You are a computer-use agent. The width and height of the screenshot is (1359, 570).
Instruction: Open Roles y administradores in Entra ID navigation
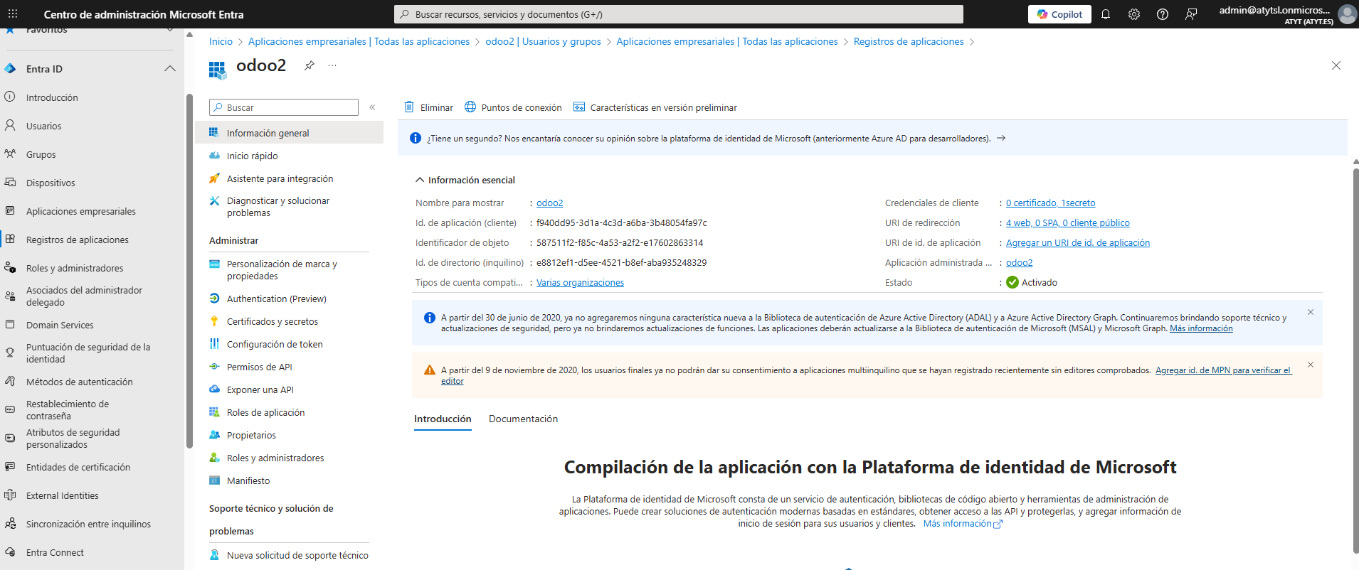pyautogui.click(x=74, y=268)
